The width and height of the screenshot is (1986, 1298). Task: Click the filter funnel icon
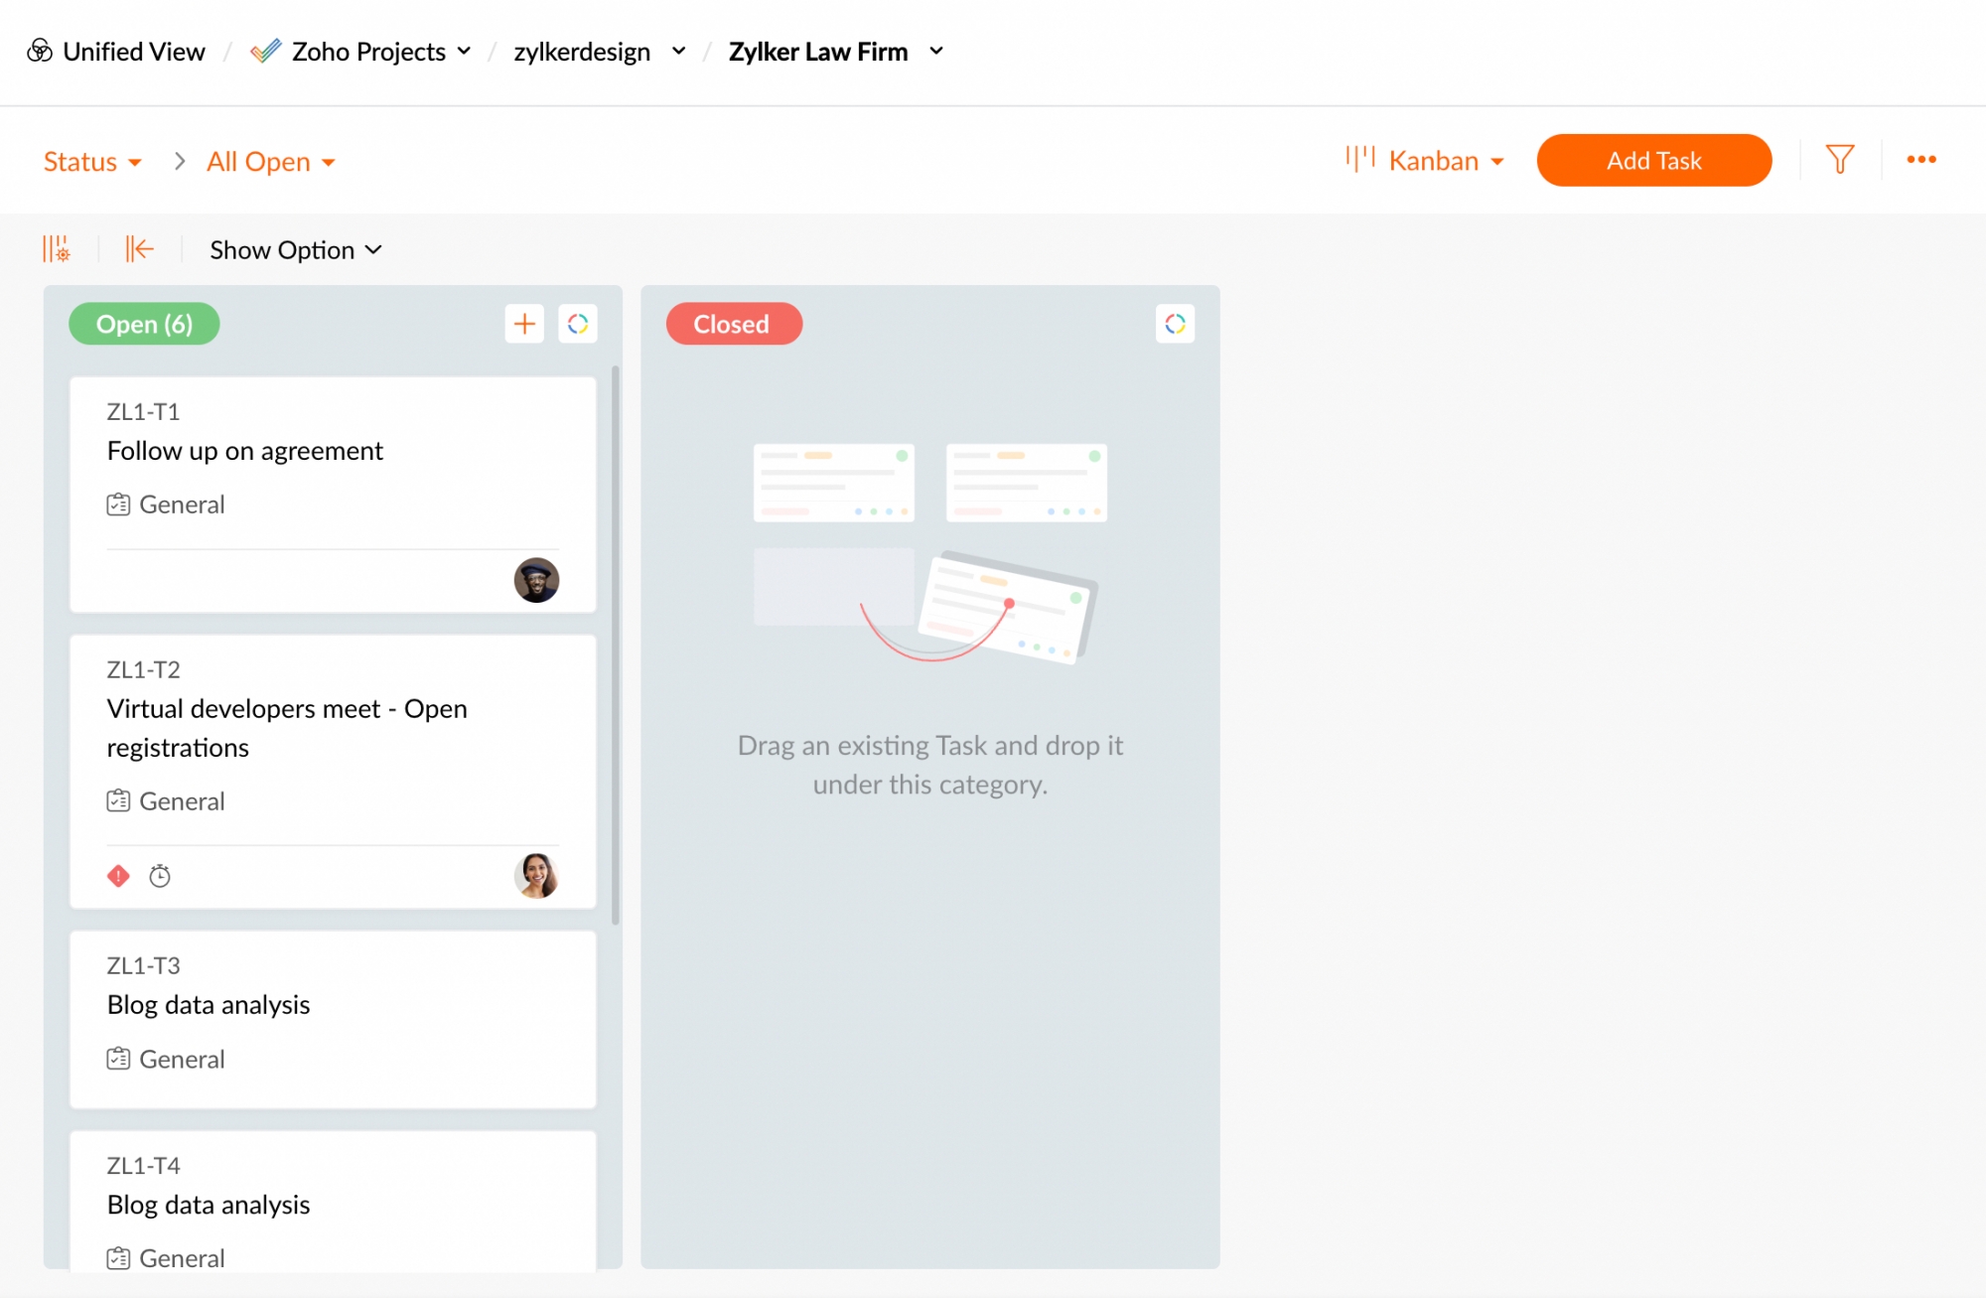[x=1839, y=160]
